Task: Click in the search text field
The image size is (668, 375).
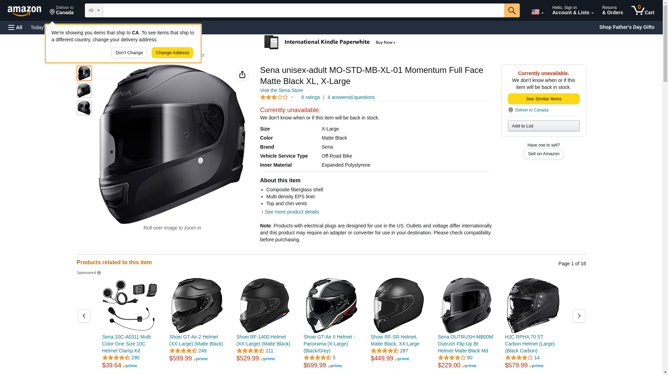Action: pos(303,10)
